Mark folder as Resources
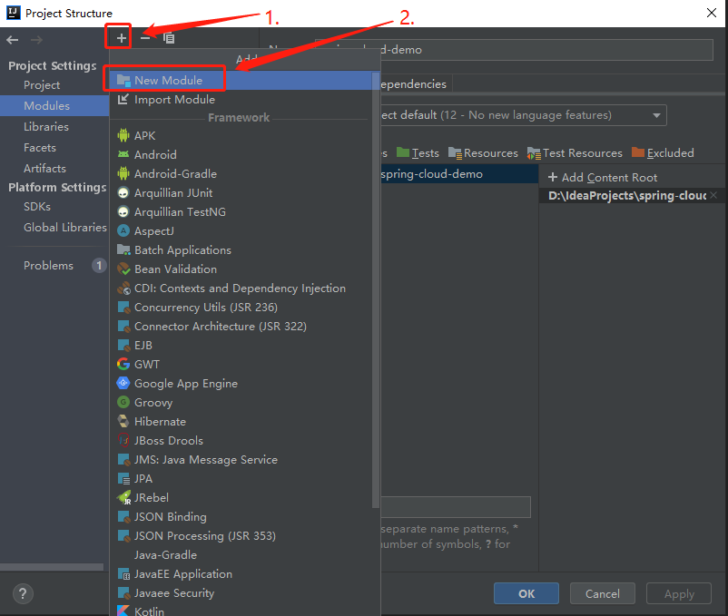728x616 pixels. tap(483, 153)
